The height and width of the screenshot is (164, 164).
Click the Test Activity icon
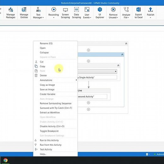36,149
